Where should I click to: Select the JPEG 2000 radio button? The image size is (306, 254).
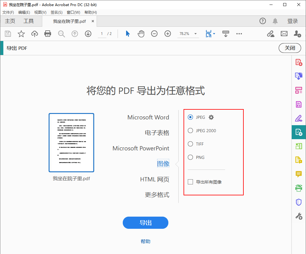191,131
